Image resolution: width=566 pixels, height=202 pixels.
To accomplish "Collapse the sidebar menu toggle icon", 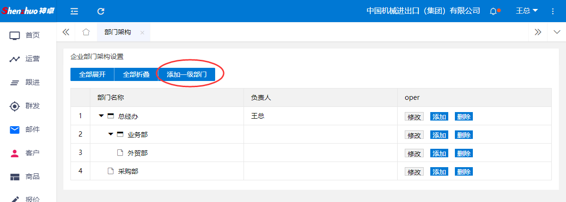I will coord(74,11).
